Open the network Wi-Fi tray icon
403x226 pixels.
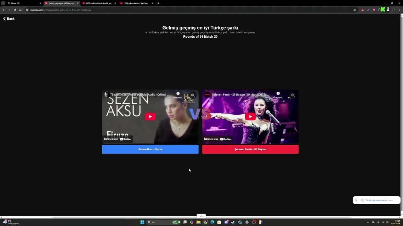pyautogui.click(x=383, y=222)
